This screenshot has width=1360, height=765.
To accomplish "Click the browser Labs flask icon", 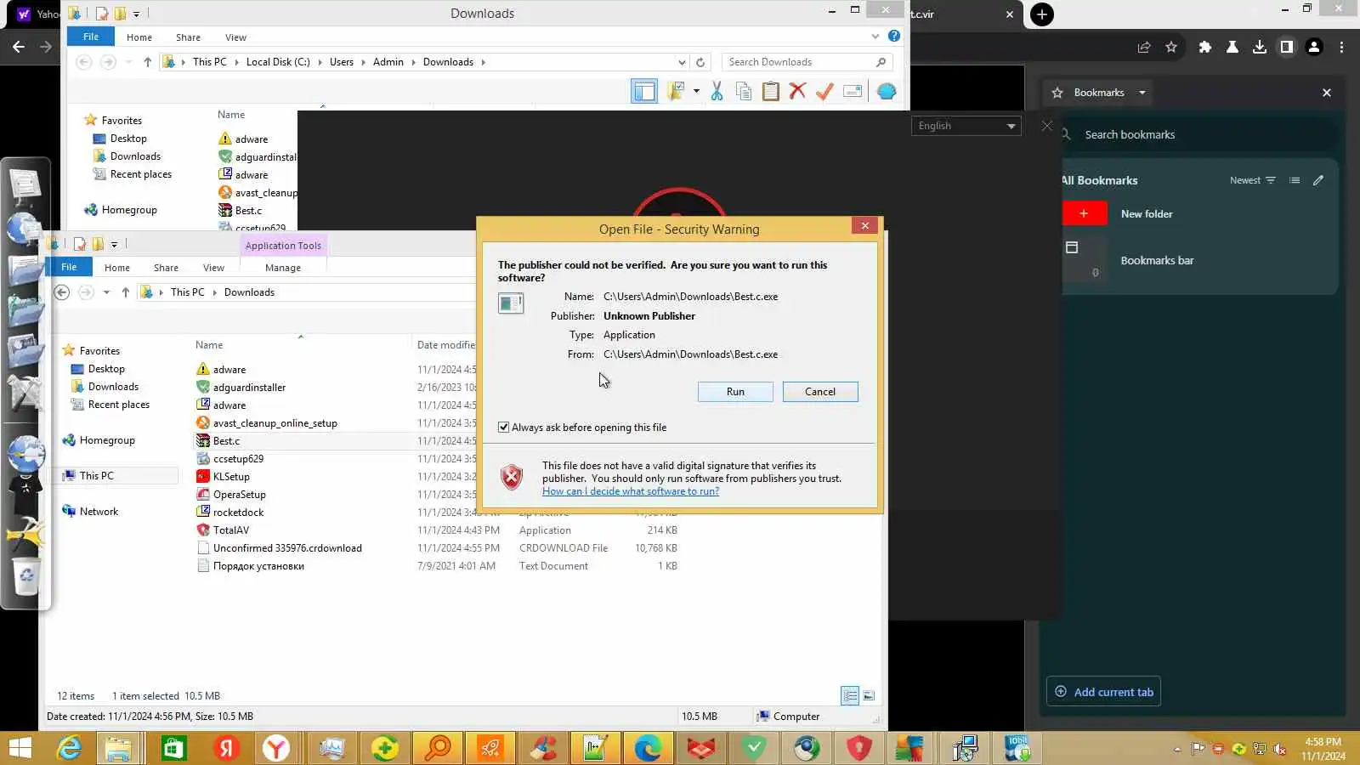I will (1232, 48).
